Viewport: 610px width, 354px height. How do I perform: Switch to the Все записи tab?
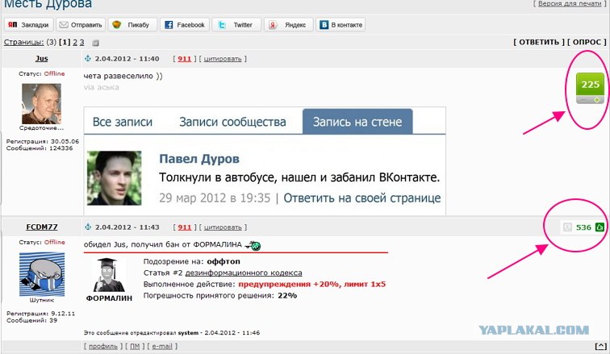pyautogui.click(x=123, y=122)
